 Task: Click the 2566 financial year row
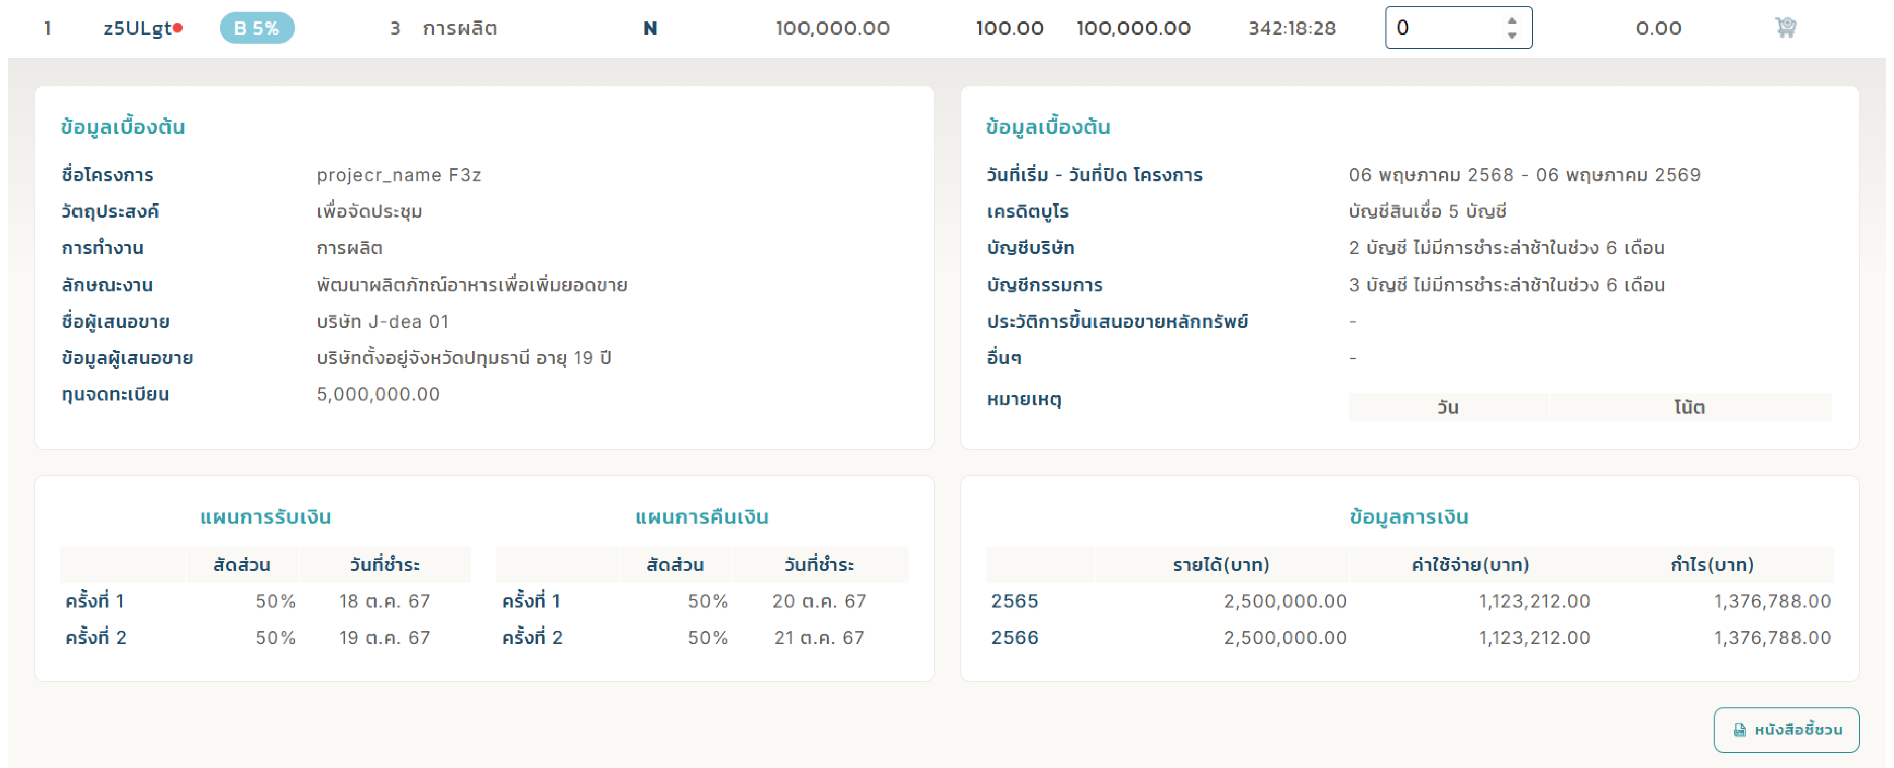coord(1410,637)
